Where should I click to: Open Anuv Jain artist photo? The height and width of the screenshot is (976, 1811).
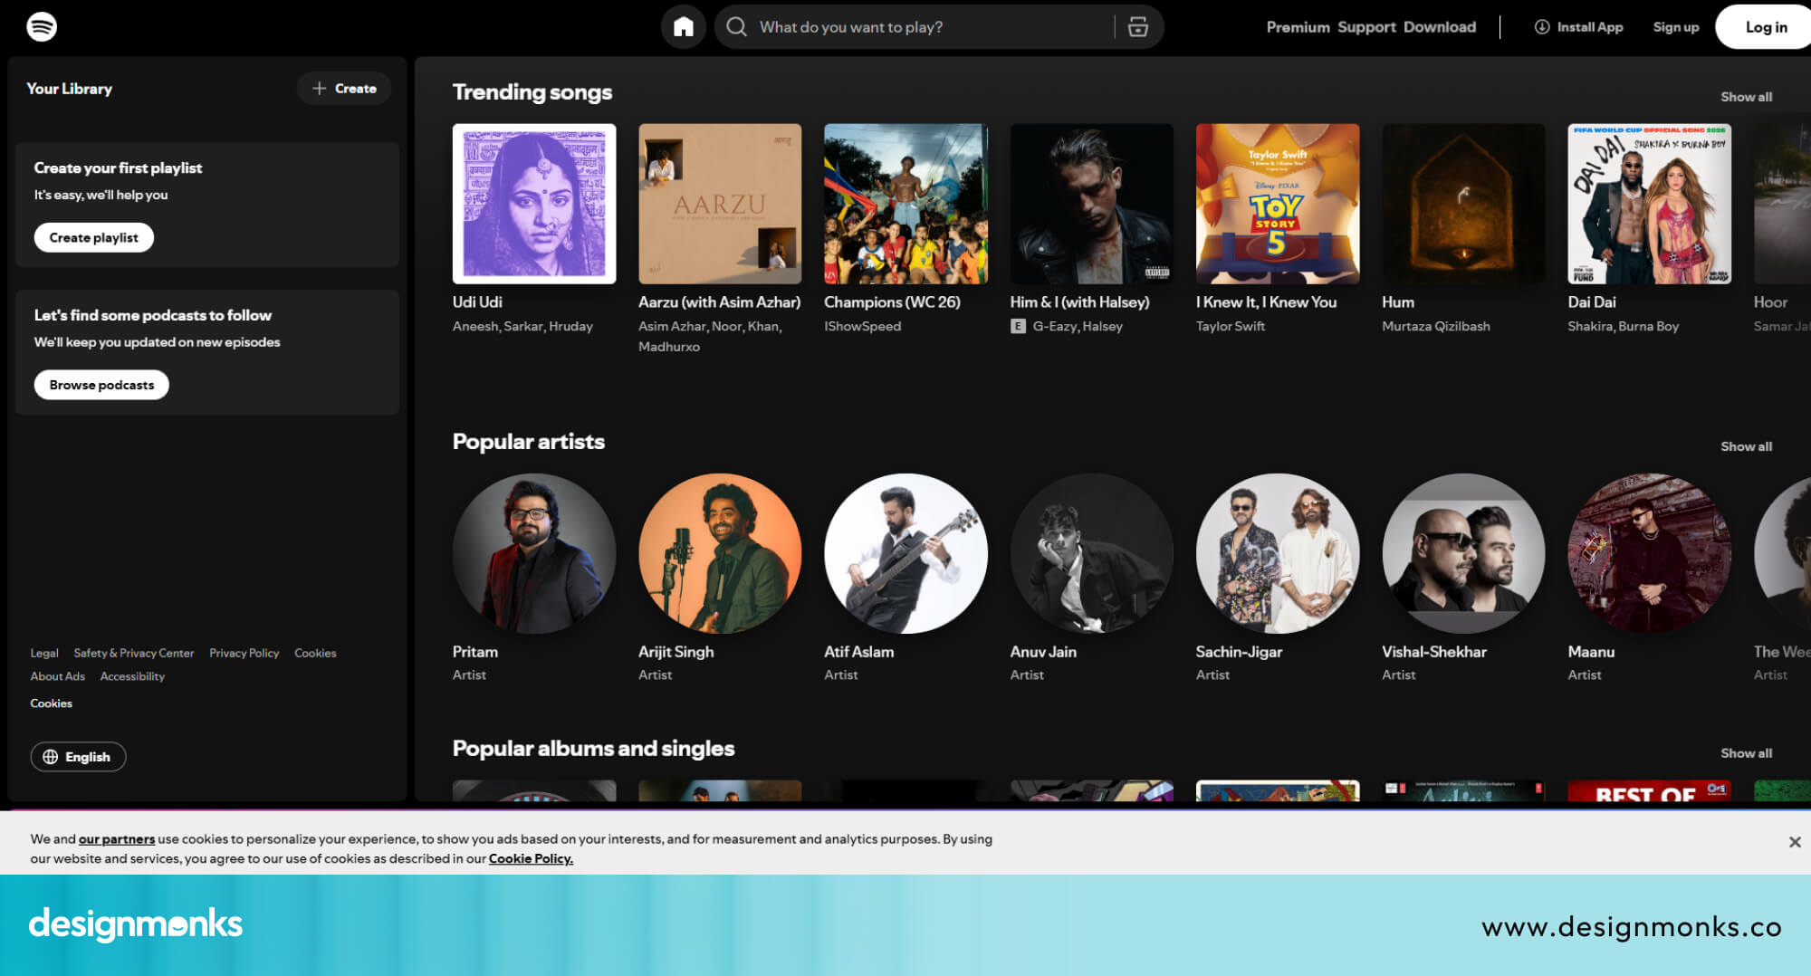(1092, 553)
